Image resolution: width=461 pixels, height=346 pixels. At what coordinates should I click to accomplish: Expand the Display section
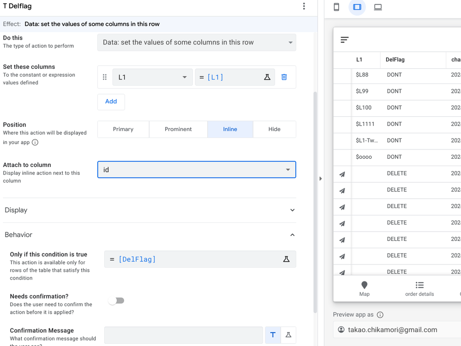[x=150, y=210]
